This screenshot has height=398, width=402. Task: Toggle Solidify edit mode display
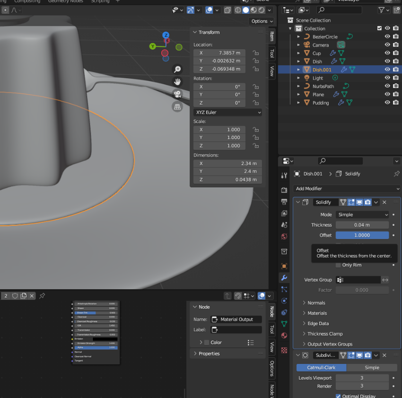351,202
